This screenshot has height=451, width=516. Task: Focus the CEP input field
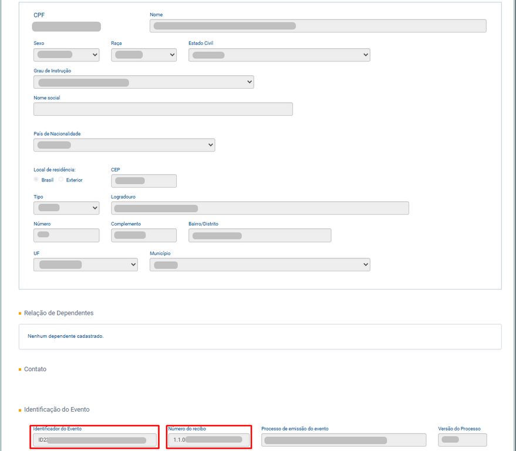pos(143,181)
